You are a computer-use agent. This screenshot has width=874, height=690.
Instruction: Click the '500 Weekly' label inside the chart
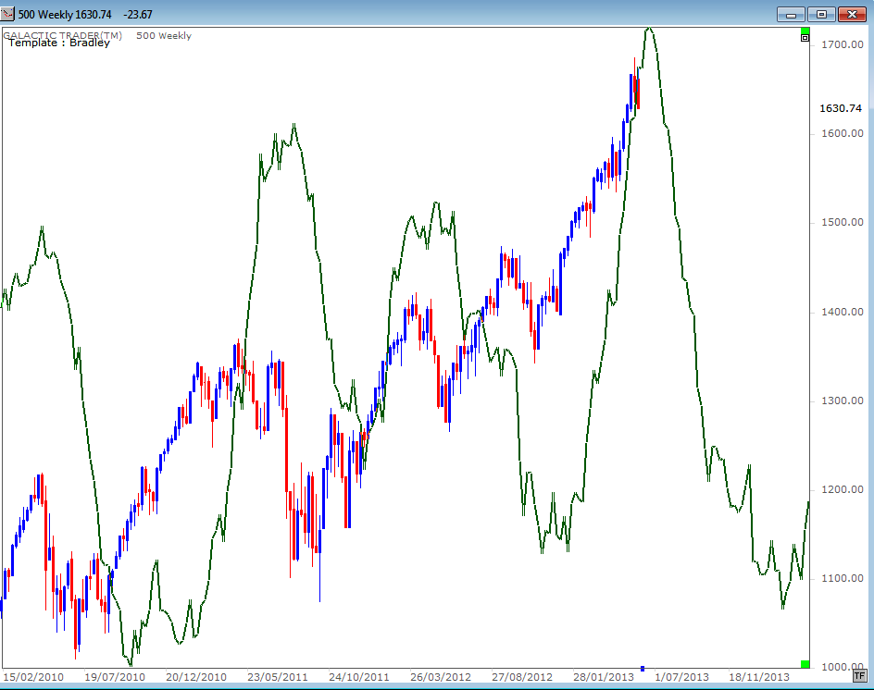(164, 36)
